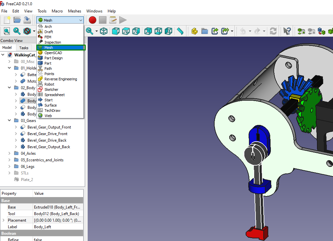Choose FEM workbench from list
The height and width of the screenshot is (241, 333).
(61, 37)
